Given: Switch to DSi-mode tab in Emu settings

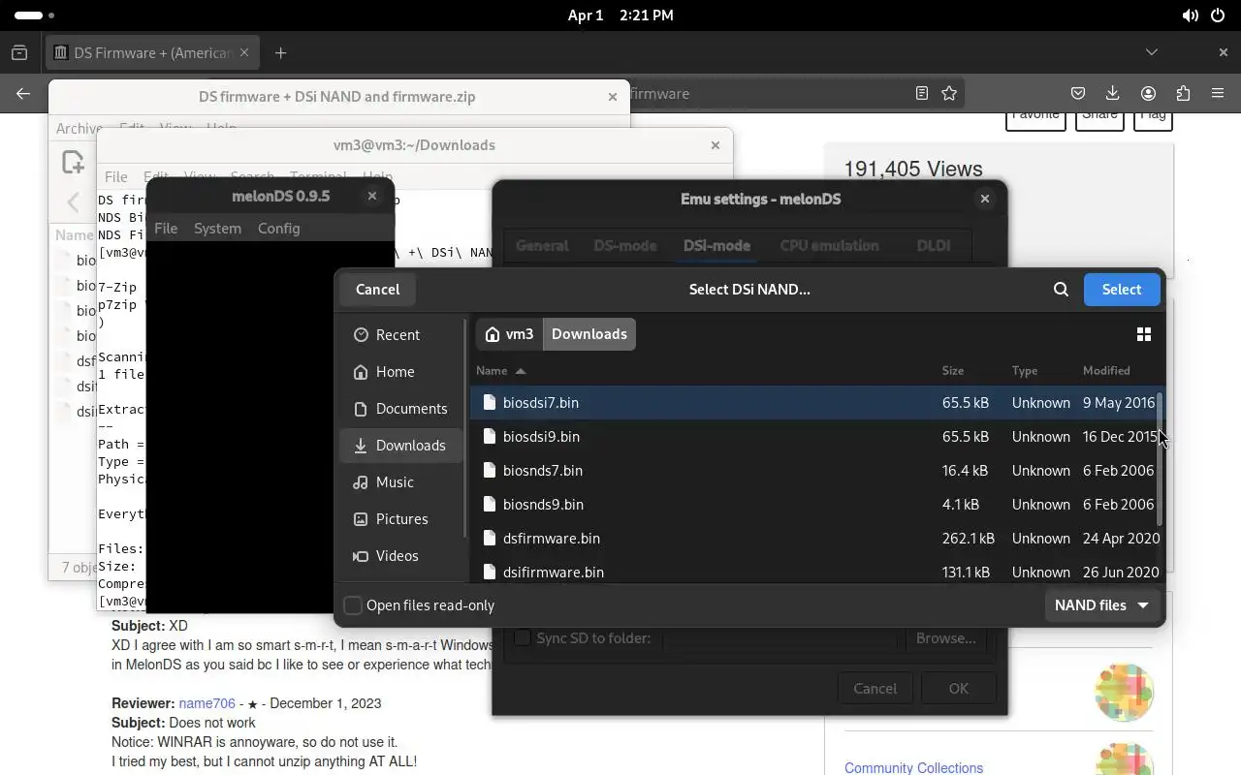Looking at the screenshot, I should tap(716, 245).
